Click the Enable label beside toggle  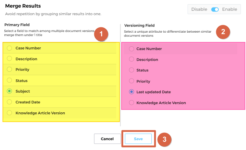click(x=229, y=9)
